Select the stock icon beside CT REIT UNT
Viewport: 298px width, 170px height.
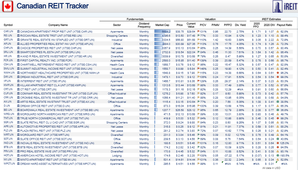point(18,90)
